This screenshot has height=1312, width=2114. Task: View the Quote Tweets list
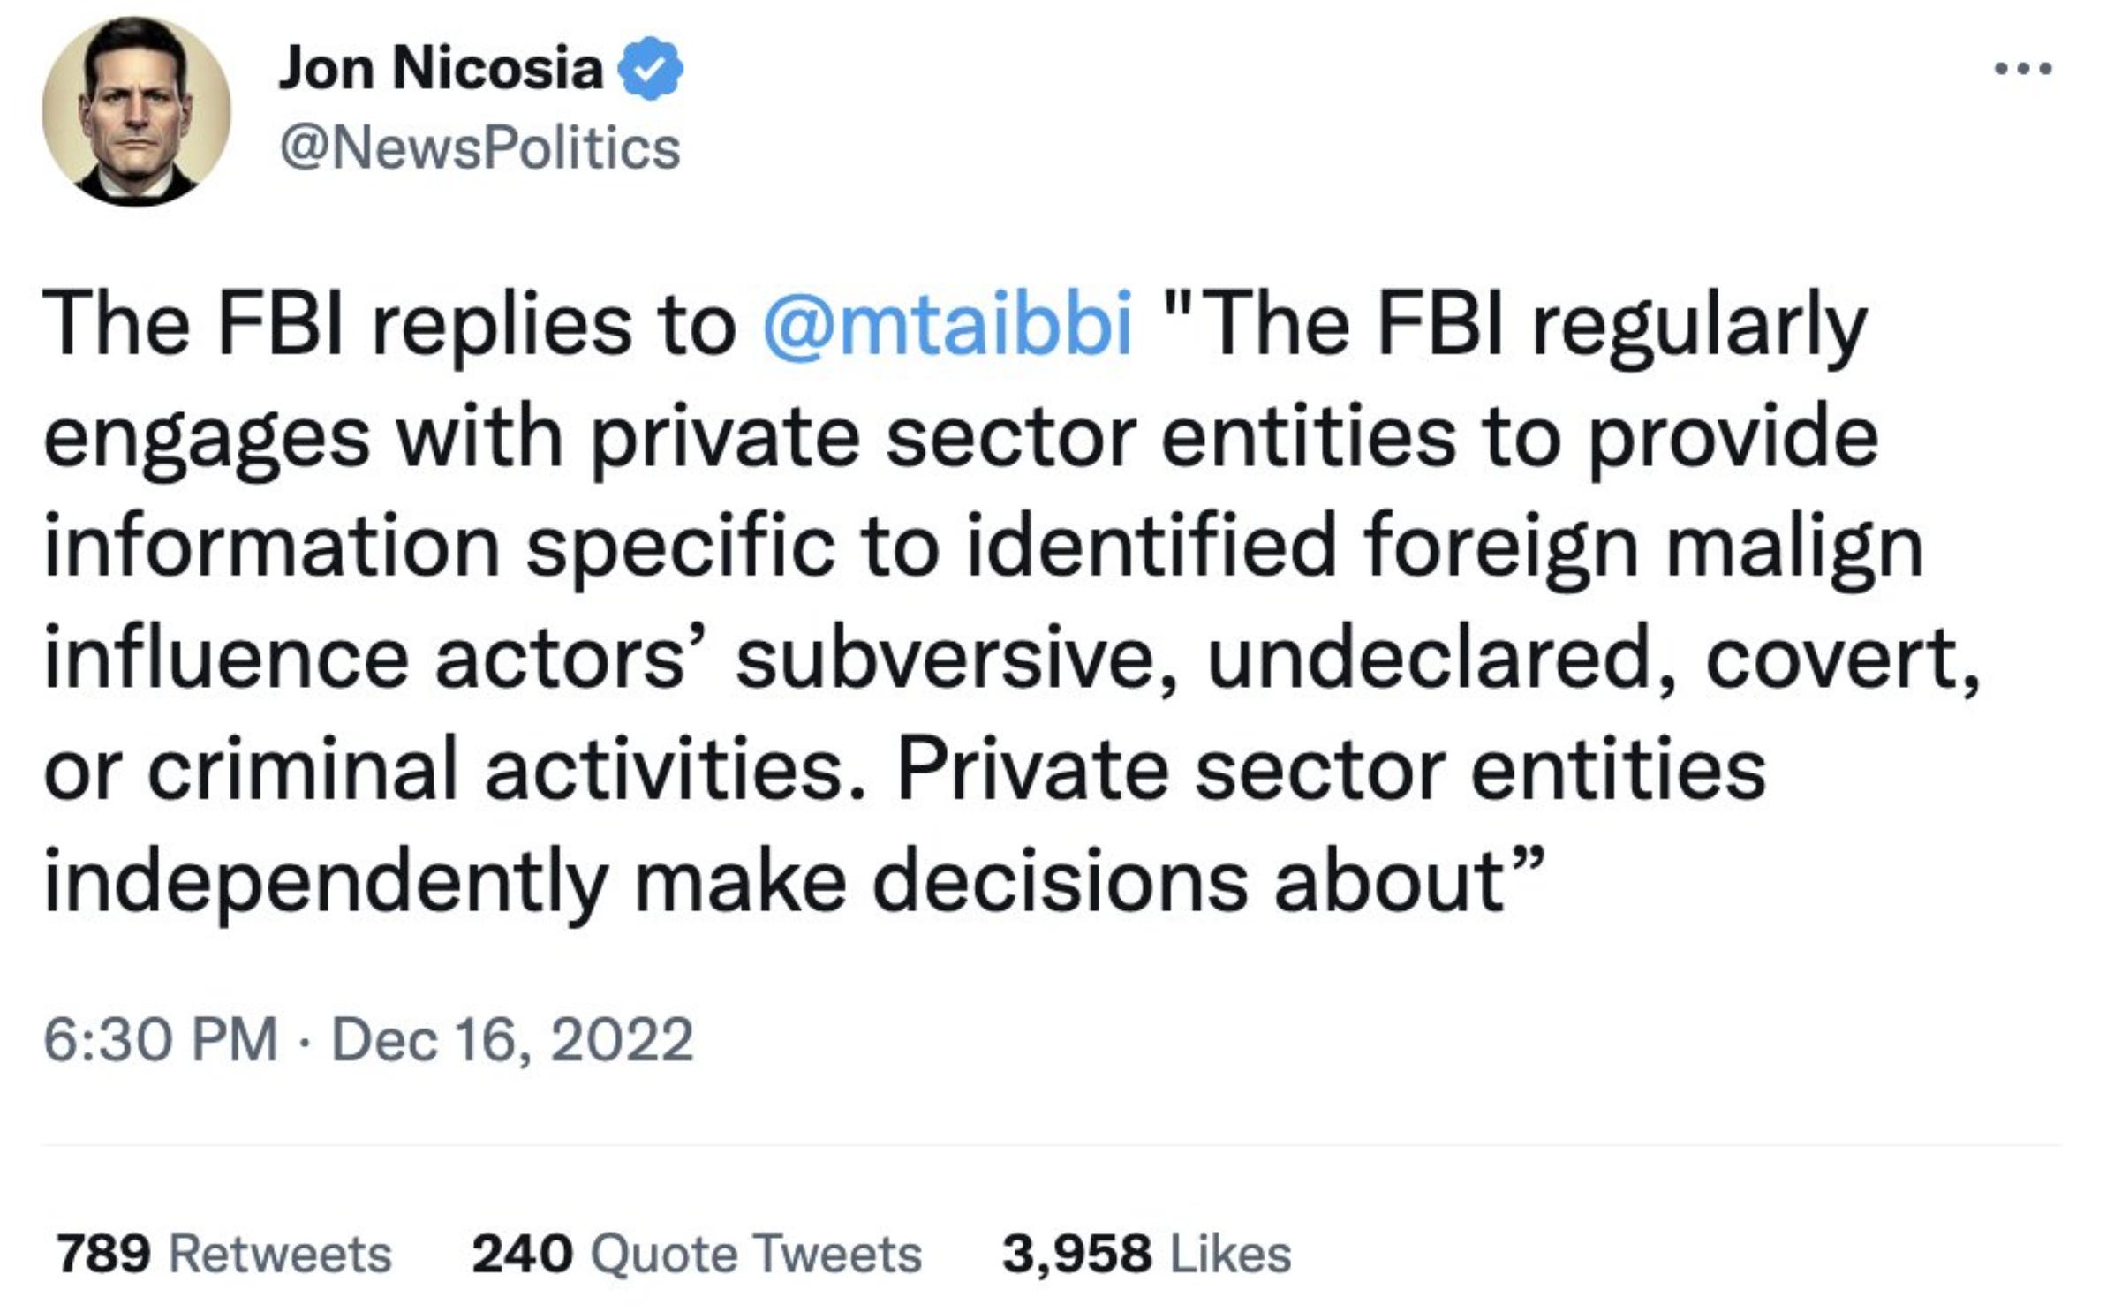tap(756, 1254)
